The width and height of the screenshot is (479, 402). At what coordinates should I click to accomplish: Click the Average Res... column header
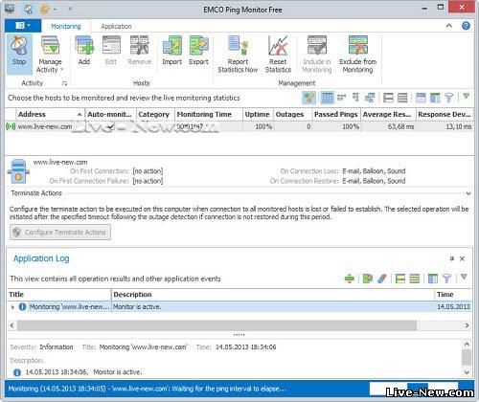pos(388,114)
